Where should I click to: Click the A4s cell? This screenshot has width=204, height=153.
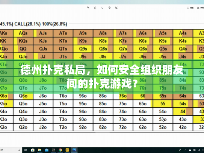(x=183, y=33)
